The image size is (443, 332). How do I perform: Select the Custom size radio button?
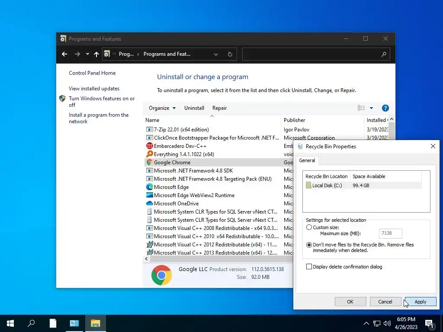click(309, 227)
